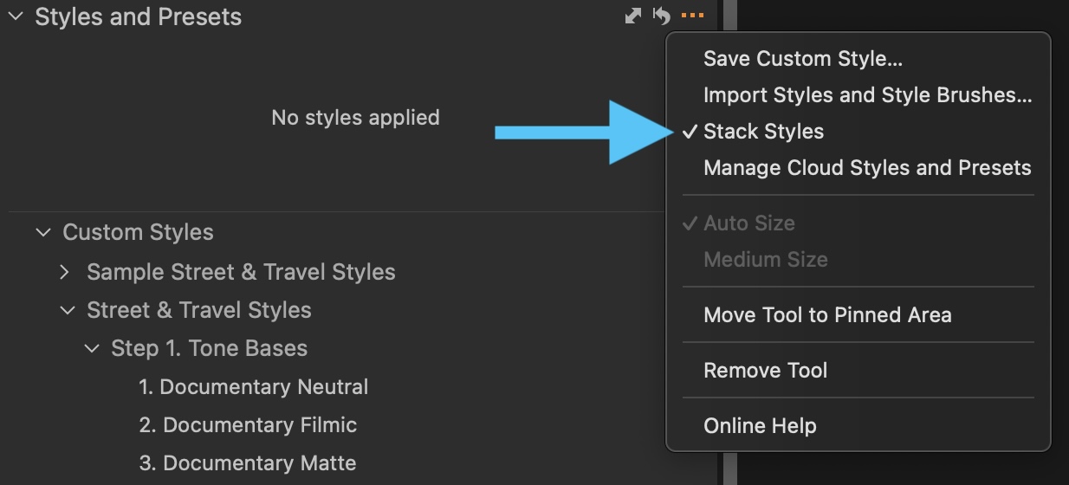Image resolution: width=1069 pixels, height=485 pixels.
Task: Click the expand-tool arrows icon in panel header
Action: click(633, 16)
